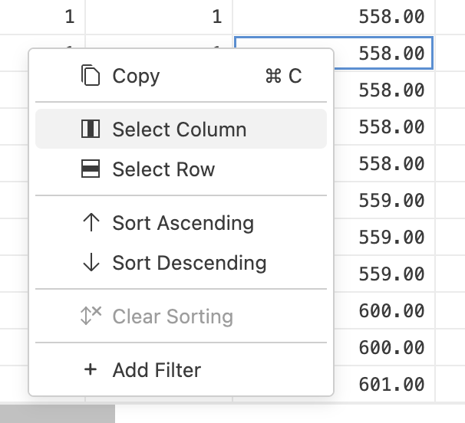Click the first 600.00 cell
The height and width of the screenshot is (423, 465).
pos(384,310)
